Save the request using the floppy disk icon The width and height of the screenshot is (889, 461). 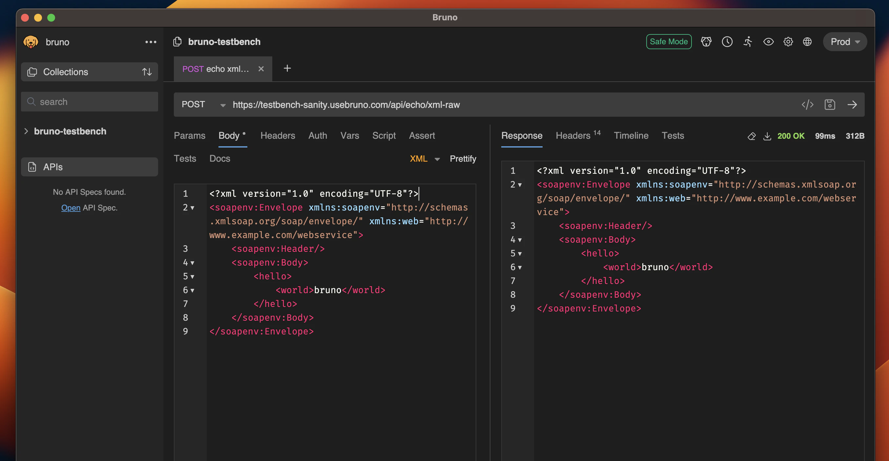coord(830,105)
